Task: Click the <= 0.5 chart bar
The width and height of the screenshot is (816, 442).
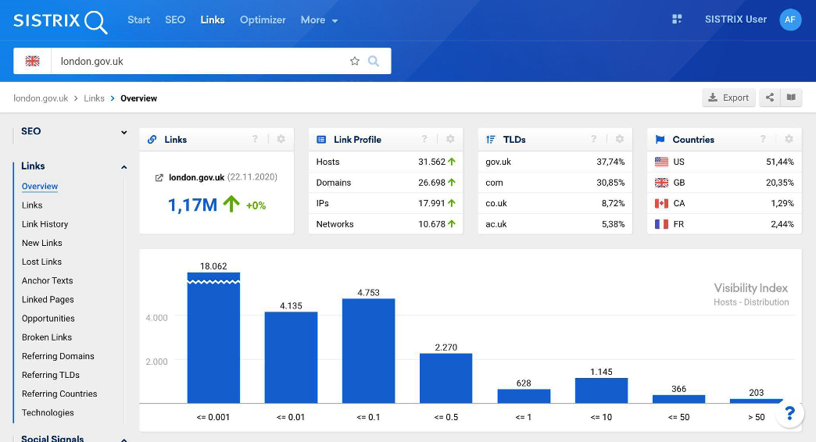Action: (446, 379)
